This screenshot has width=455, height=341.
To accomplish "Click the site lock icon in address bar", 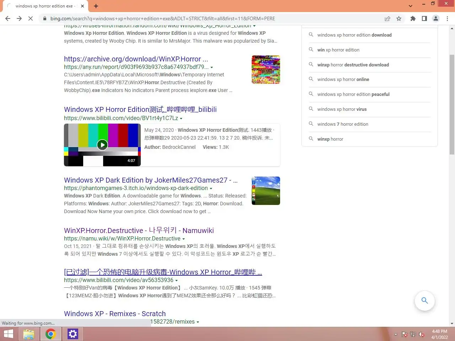I will [x=44, y=18].
